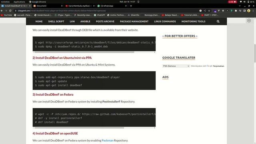Open HOME in the site menu
The height and width of the screenshot is (144, 256).
click(39, 21)
